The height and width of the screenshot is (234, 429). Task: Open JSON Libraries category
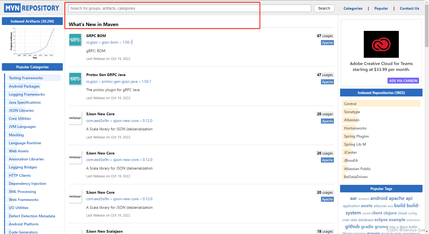21,110
